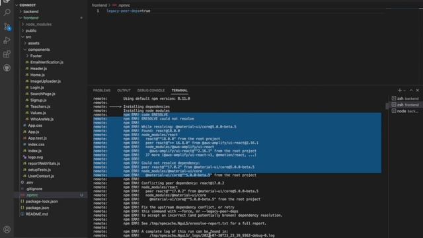Click terminal line 'Conflicting peer dependency: react@17.0.2'
Screen dimensions: 423x238
pyautogui.click(x=182, y=183)
